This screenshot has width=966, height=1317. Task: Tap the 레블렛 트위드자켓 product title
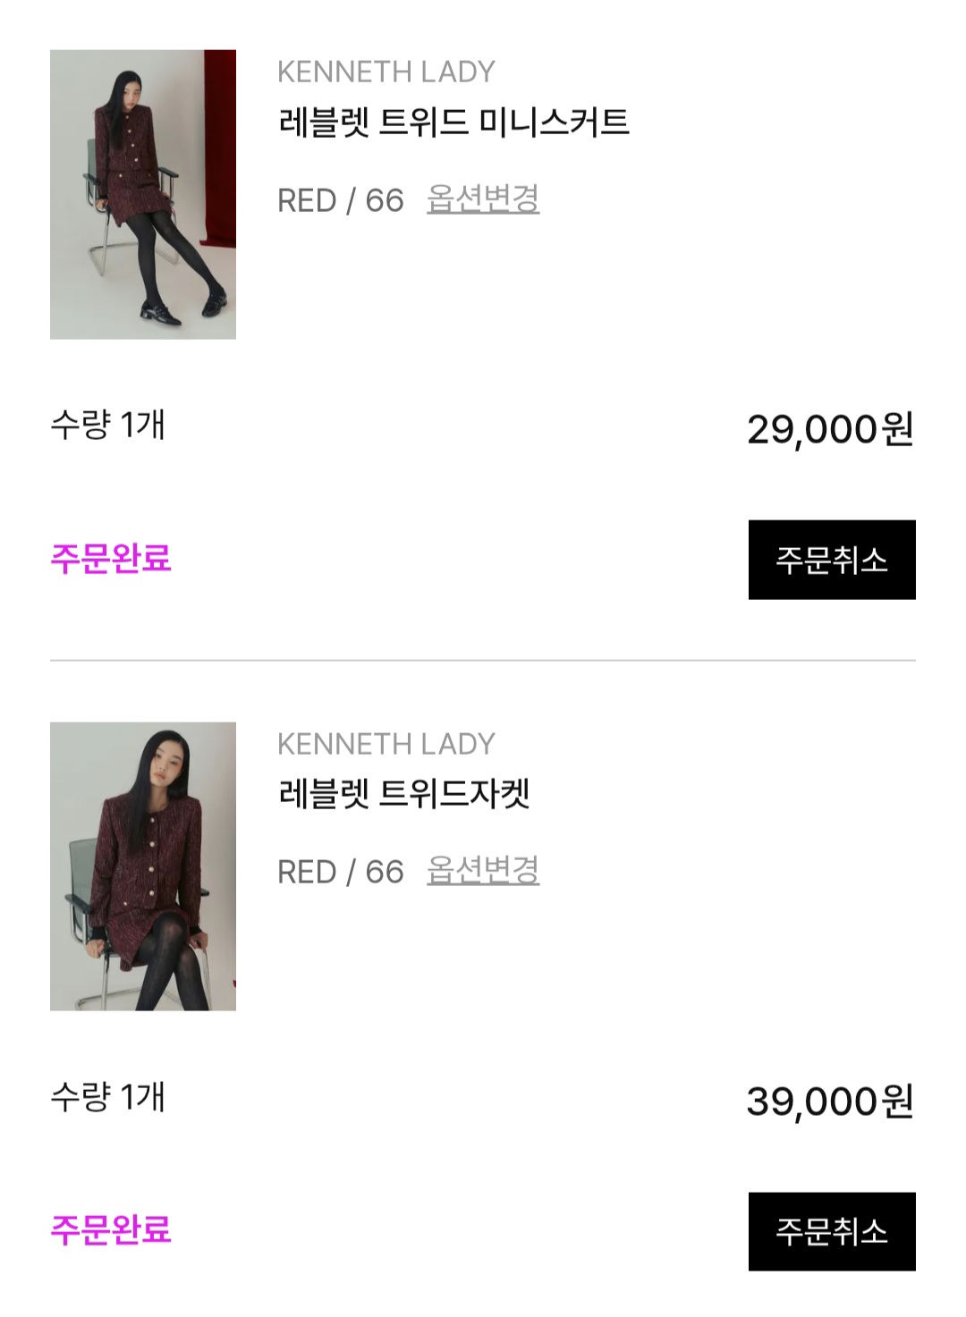[x=404, y=794]
